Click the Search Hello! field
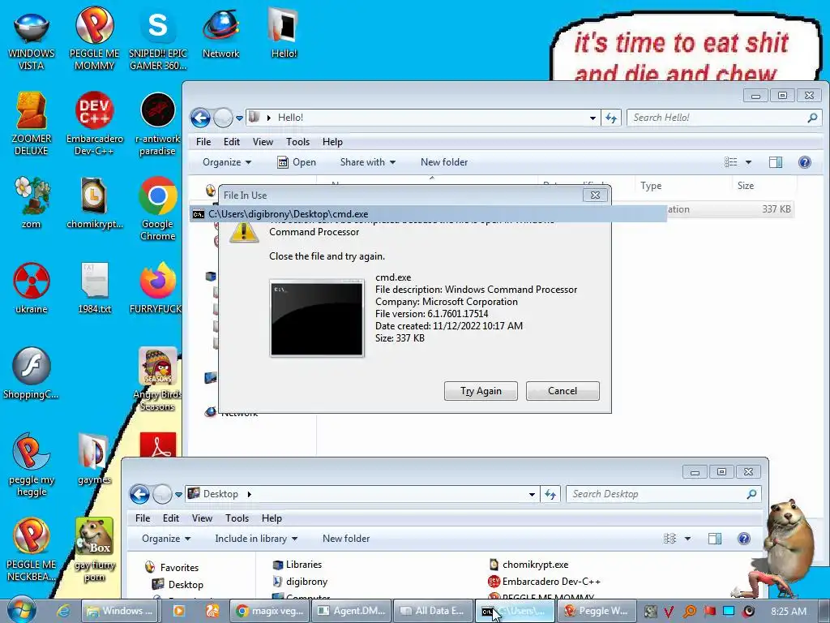 (724, 118)
